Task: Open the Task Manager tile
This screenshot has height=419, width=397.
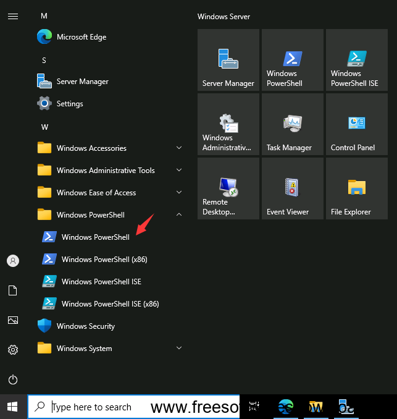Action: 293,124
